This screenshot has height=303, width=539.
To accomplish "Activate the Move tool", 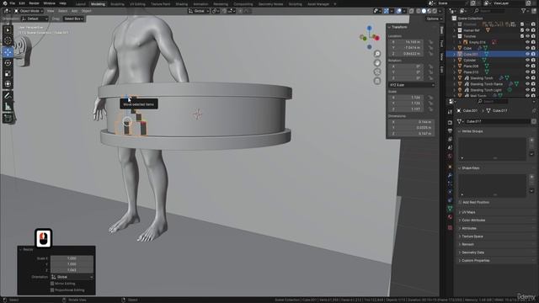I will [8, 52].
